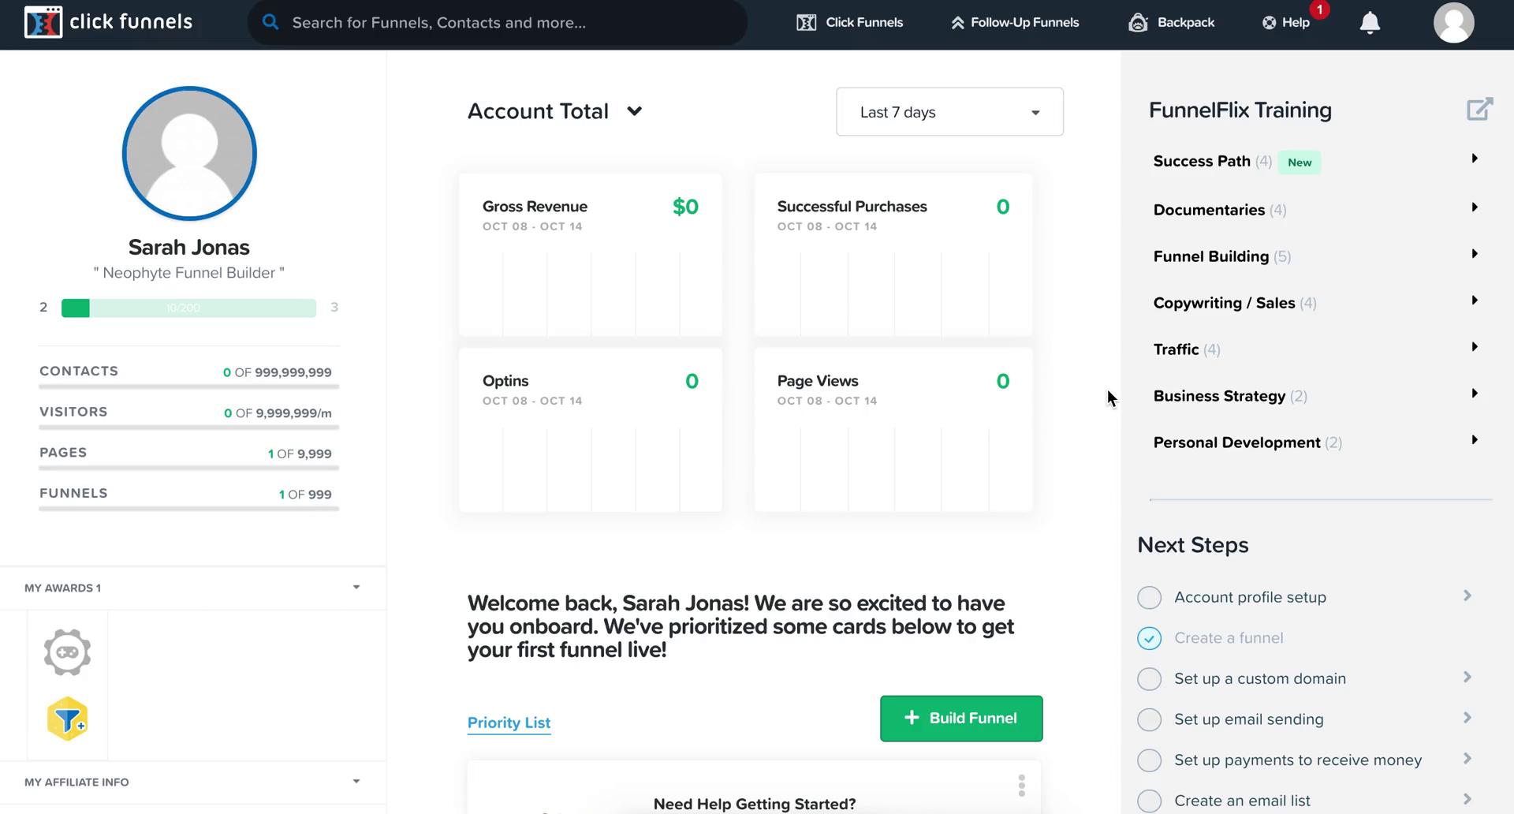This screenshot has width=1514, height=814.
Task: Click the email sending chevron arrow
Action: click(x=1467, y=718)
